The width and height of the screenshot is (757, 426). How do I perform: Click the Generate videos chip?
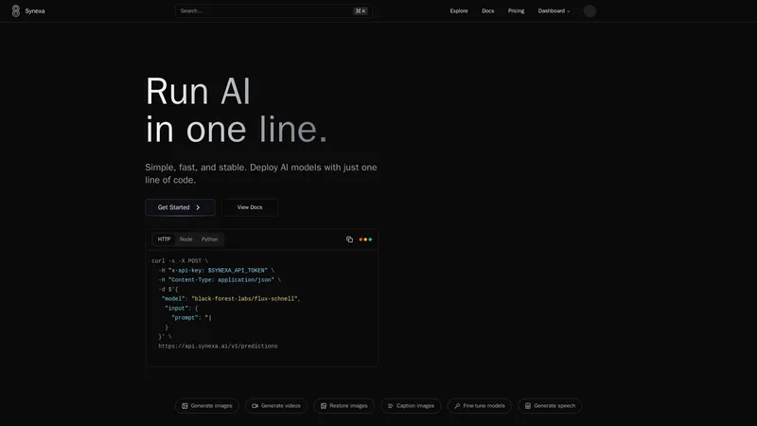276,406
